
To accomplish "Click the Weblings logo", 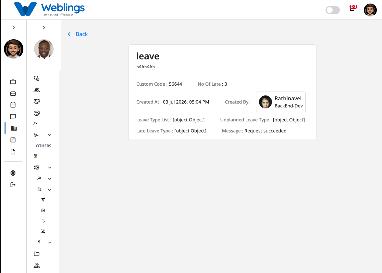I will tap(49, 9).
